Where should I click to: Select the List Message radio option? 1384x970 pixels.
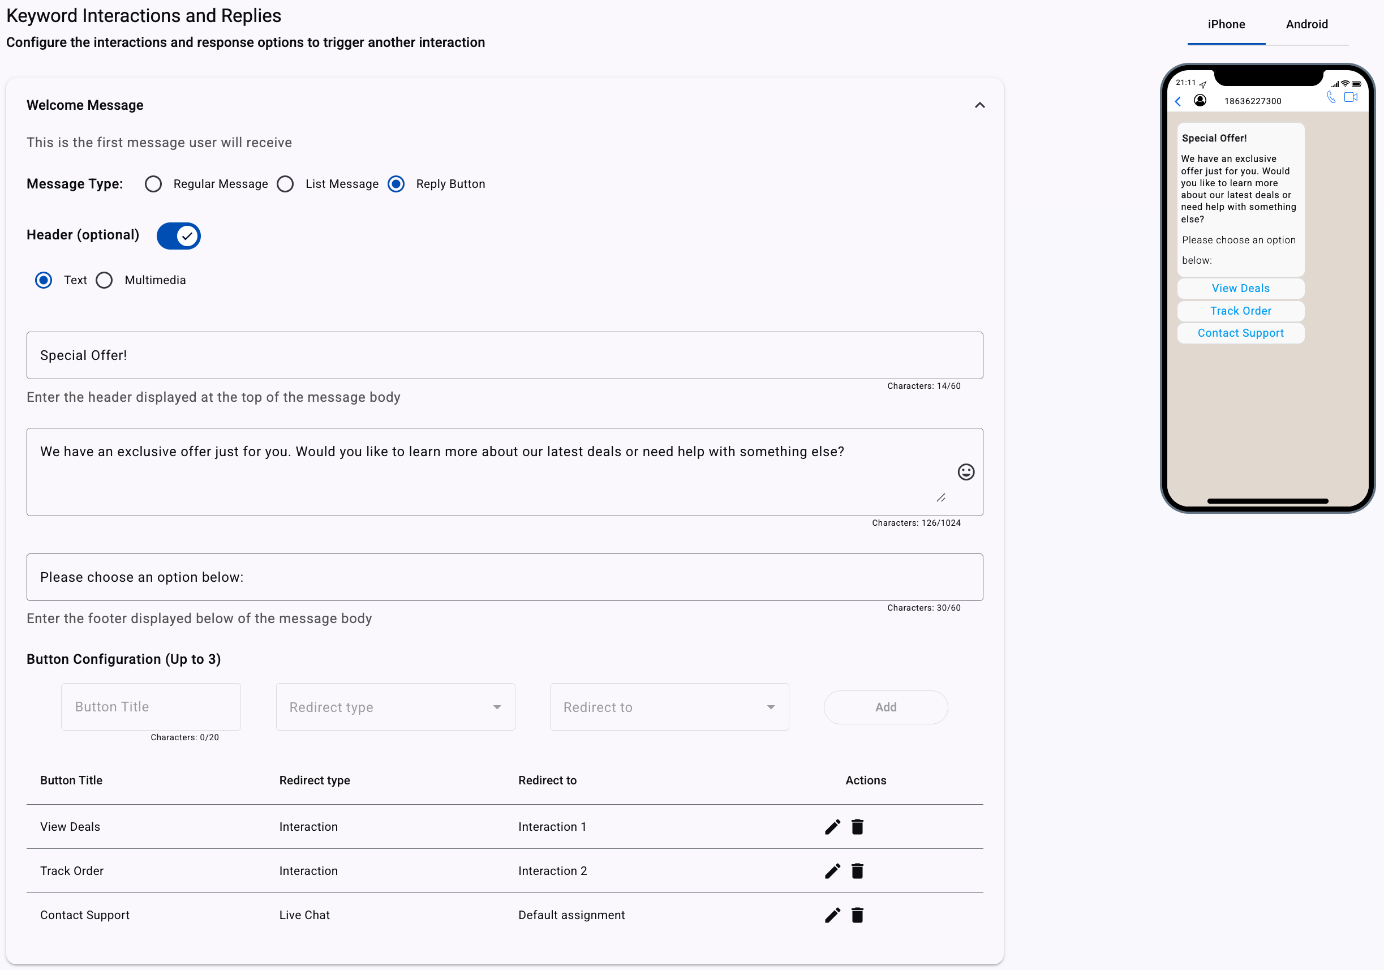pyautogui.click(x=285, y=184)
